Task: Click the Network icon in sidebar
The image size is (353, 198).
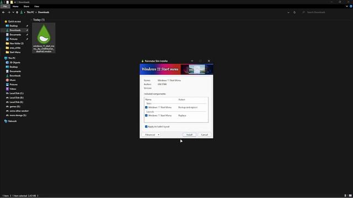Action: coord(6,121)
